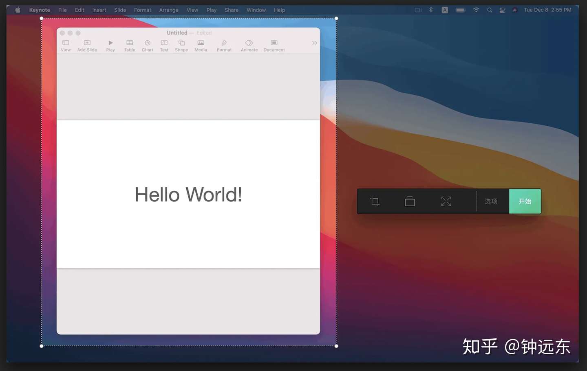Viewport: 587px width, 371px height.
Task: Open the Play menu in the menu bar
Action: point(211,10)
